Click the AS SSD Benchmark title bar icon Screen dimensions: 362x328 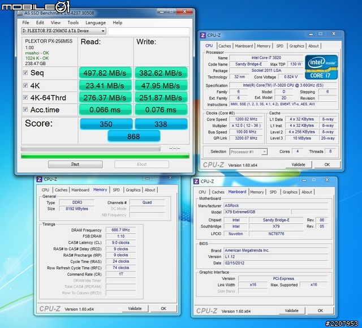tap(20, 13)
